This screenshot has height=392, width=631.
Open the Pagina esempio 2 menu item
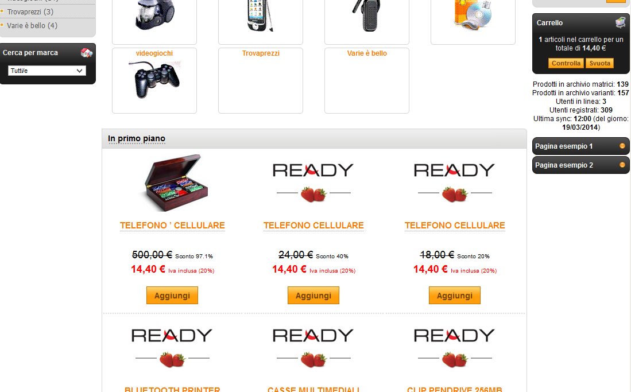point(580,165)
